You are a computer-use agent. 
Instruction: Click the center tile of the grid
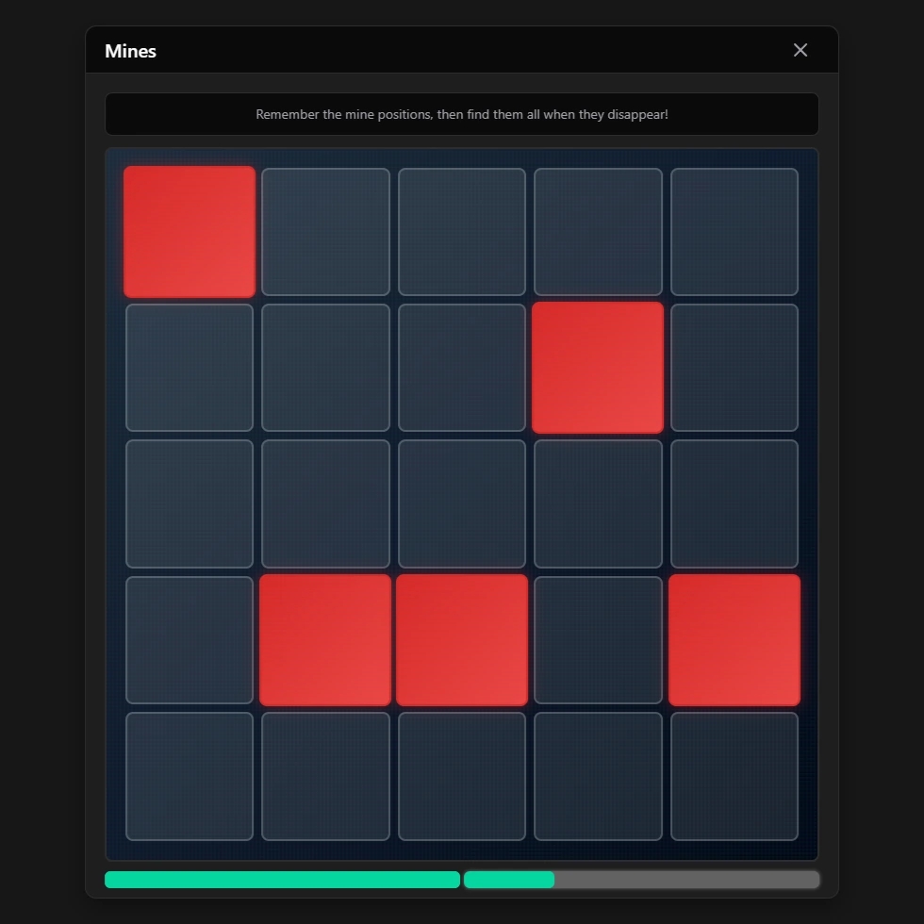pyautogui.click(x=462, y=503)
